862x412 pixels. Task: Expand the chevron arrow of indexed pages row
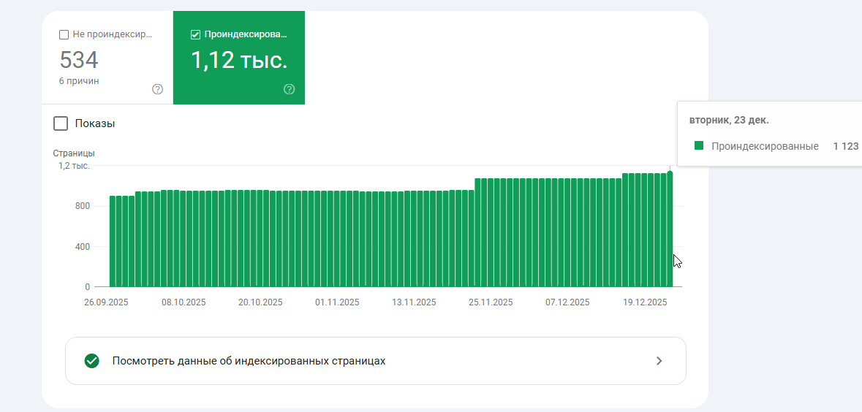659,361
